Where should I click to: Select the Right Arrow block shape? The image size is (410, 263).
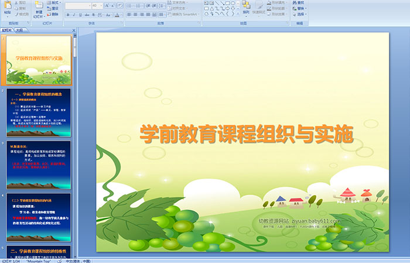click(227, 8)
